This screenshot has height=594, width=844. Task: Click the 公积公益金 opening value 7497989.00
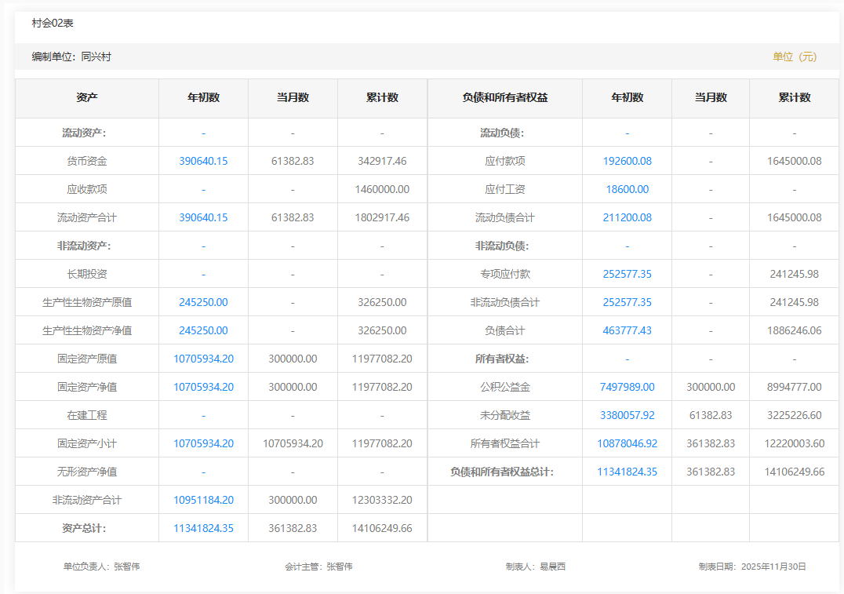click(627, 387)
